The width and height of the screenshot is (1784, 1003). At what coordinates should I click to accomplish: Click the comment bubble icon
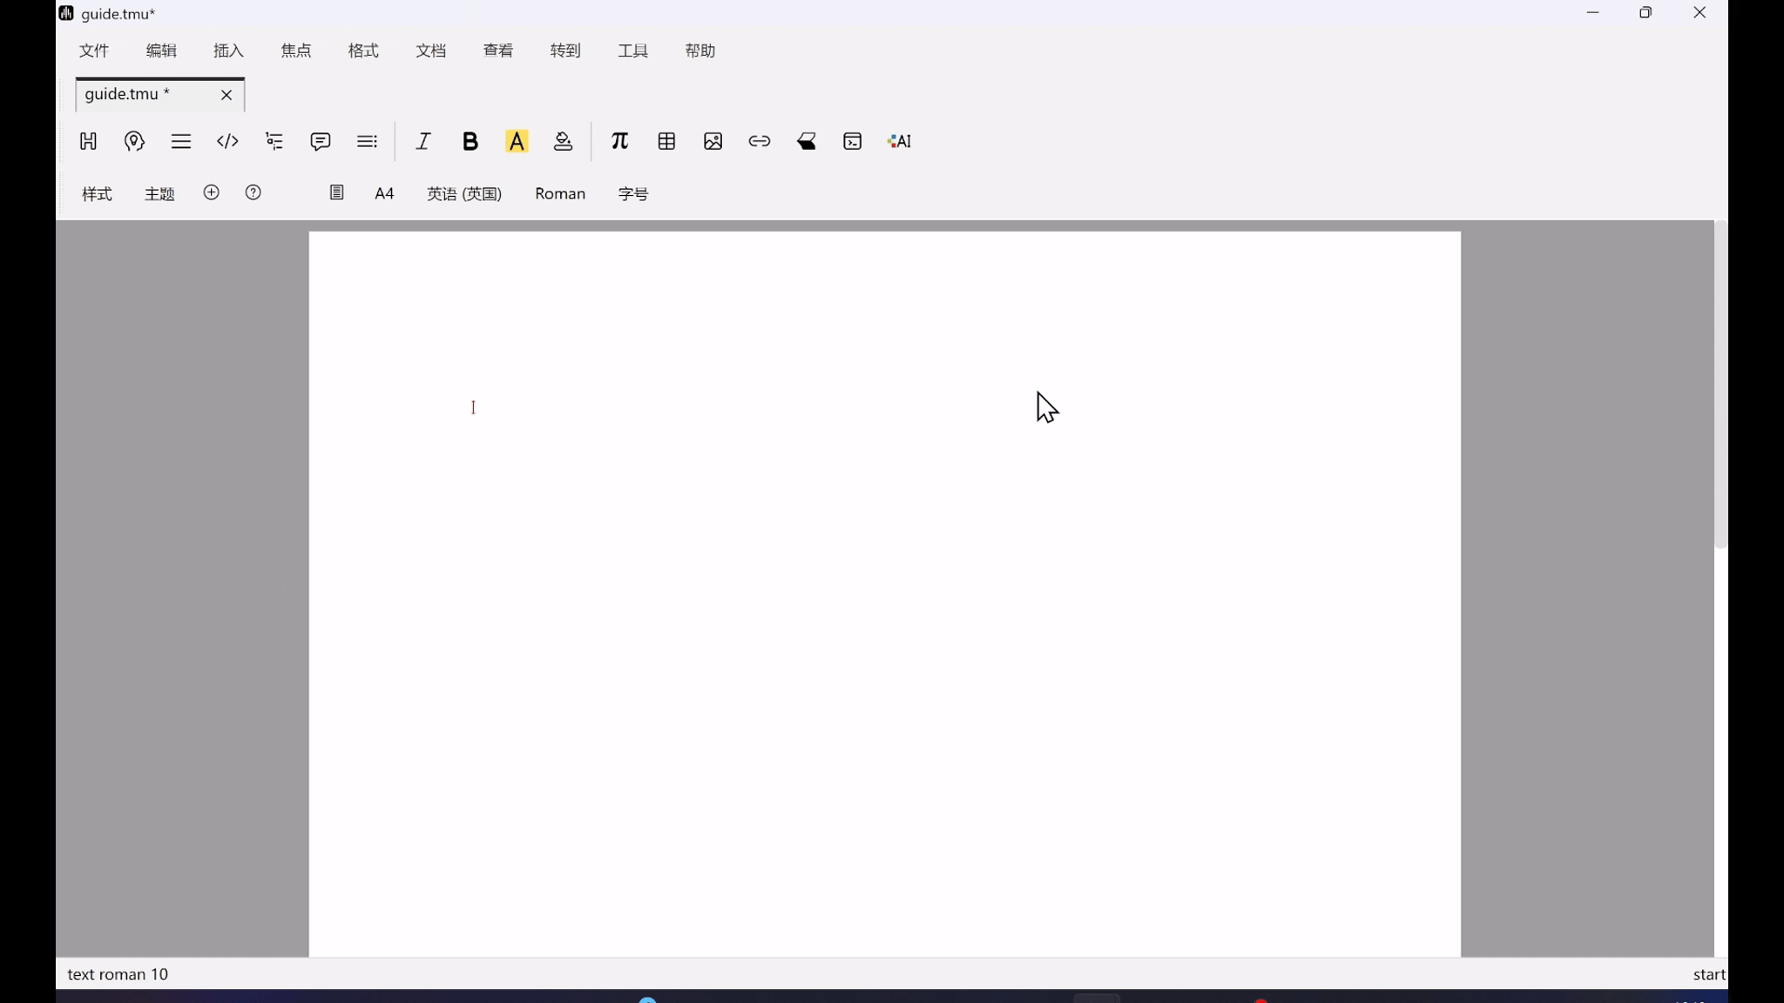click(320, 141)
